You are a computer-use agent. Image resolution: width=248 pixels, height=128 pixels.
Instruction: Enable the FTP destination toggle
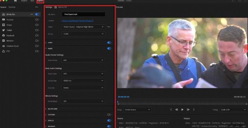coord(37,51)
